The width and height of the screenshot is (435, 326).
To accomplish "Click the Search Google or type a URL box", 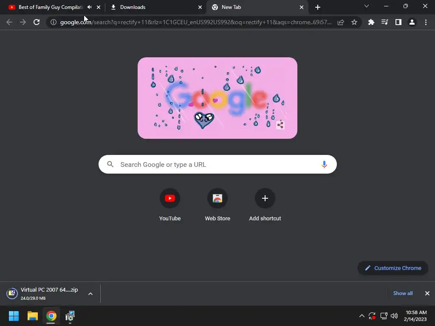I will (x=217, y=164).
